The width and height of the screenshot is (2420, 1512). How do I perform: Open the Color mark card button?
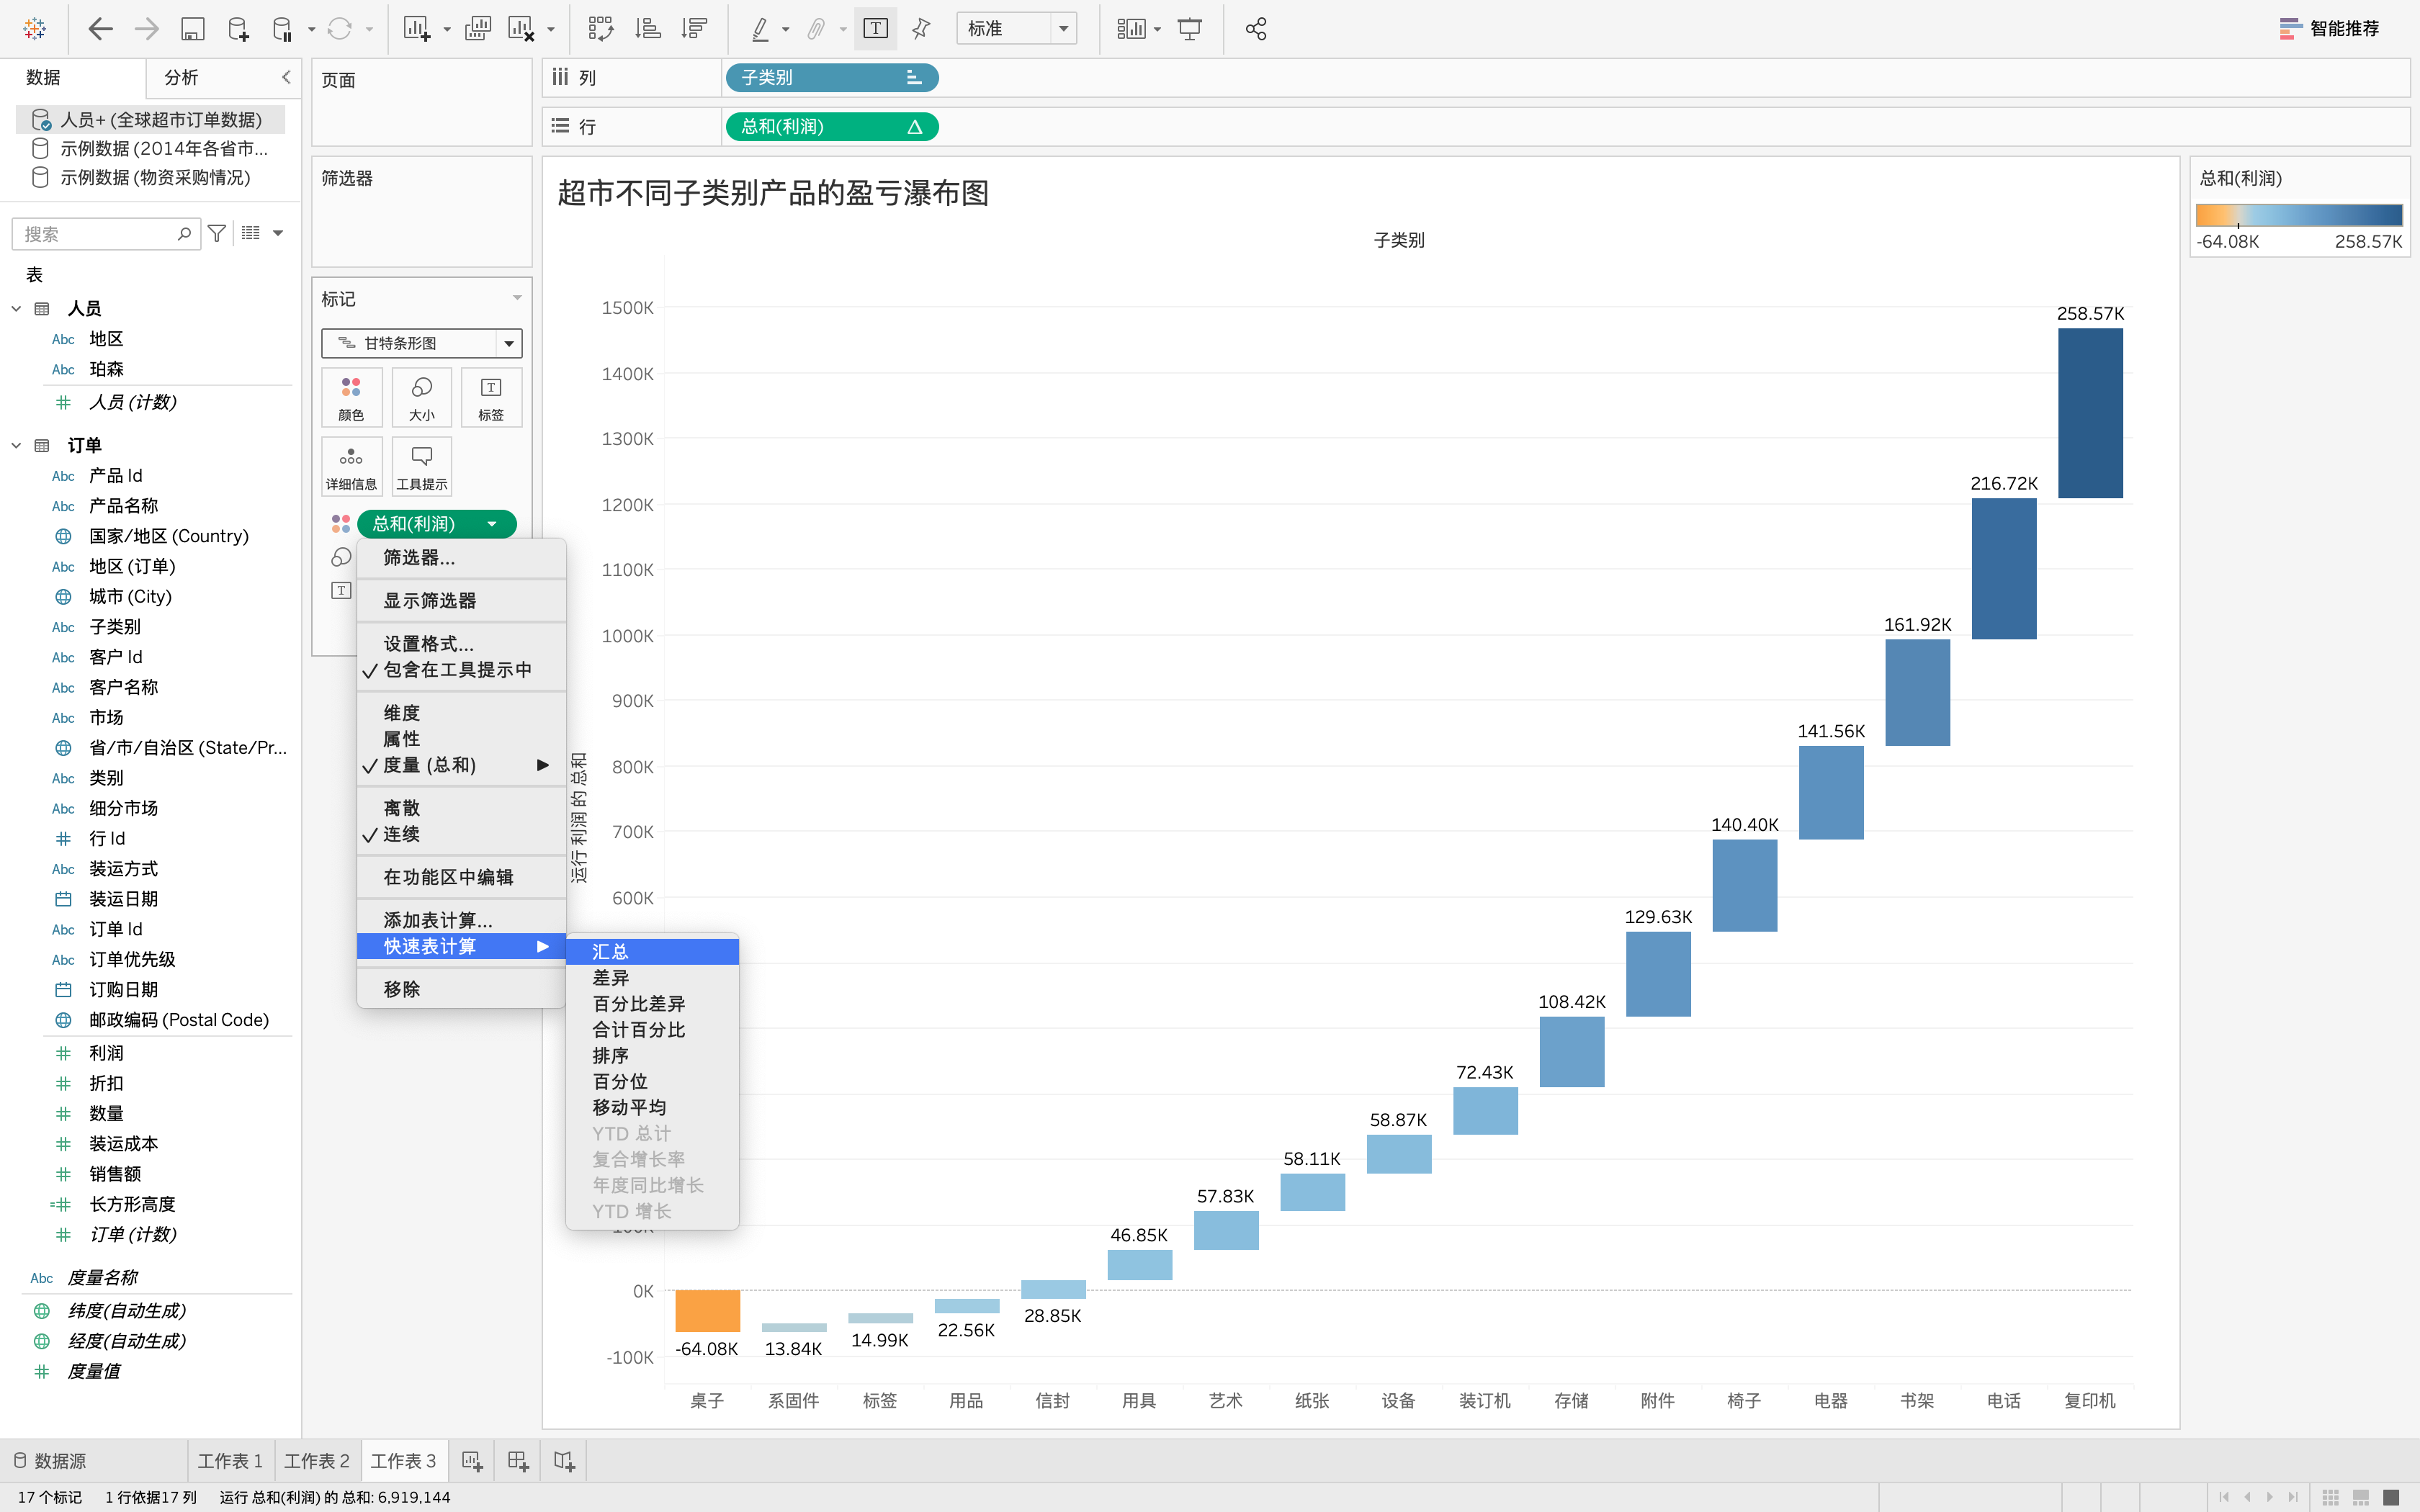pos(351,397)
